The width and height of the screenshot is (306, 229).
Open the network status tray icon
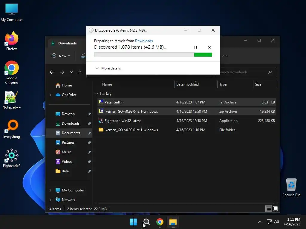click(269, 222)
